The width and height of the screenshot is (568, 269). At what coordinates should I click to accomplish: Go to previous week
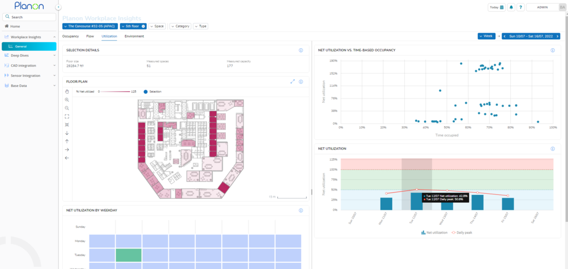505,36
